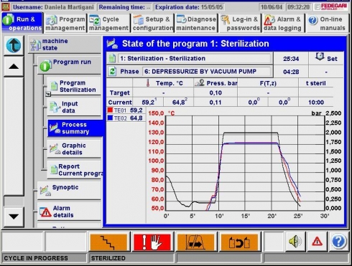This screenshot has height=266, width=352.
Task: Click the red emergency stop hand button
Action: (x=152, y=242)
